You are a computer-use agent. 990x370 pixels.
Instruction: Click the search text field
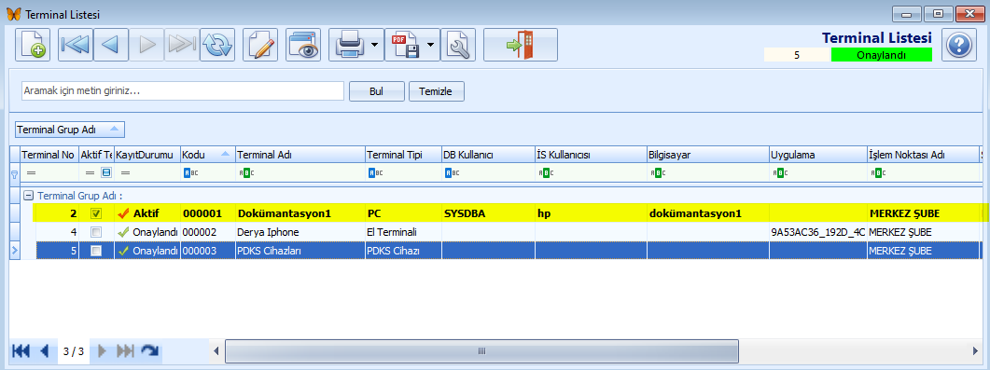(183, 90)
